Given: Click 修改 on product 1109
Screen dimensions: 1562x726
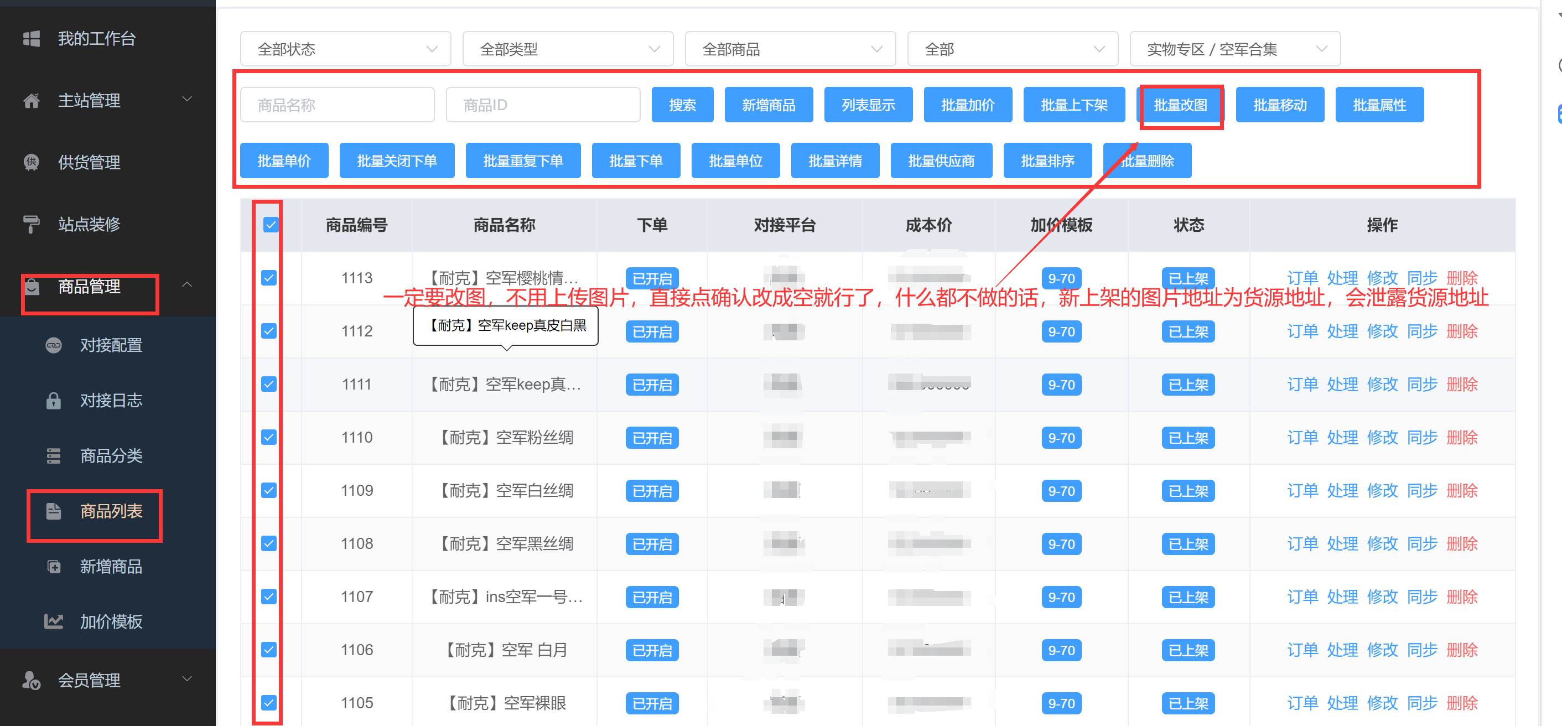Looking at the screenshot, I should pyautogui.click(x=1383, y=490).
